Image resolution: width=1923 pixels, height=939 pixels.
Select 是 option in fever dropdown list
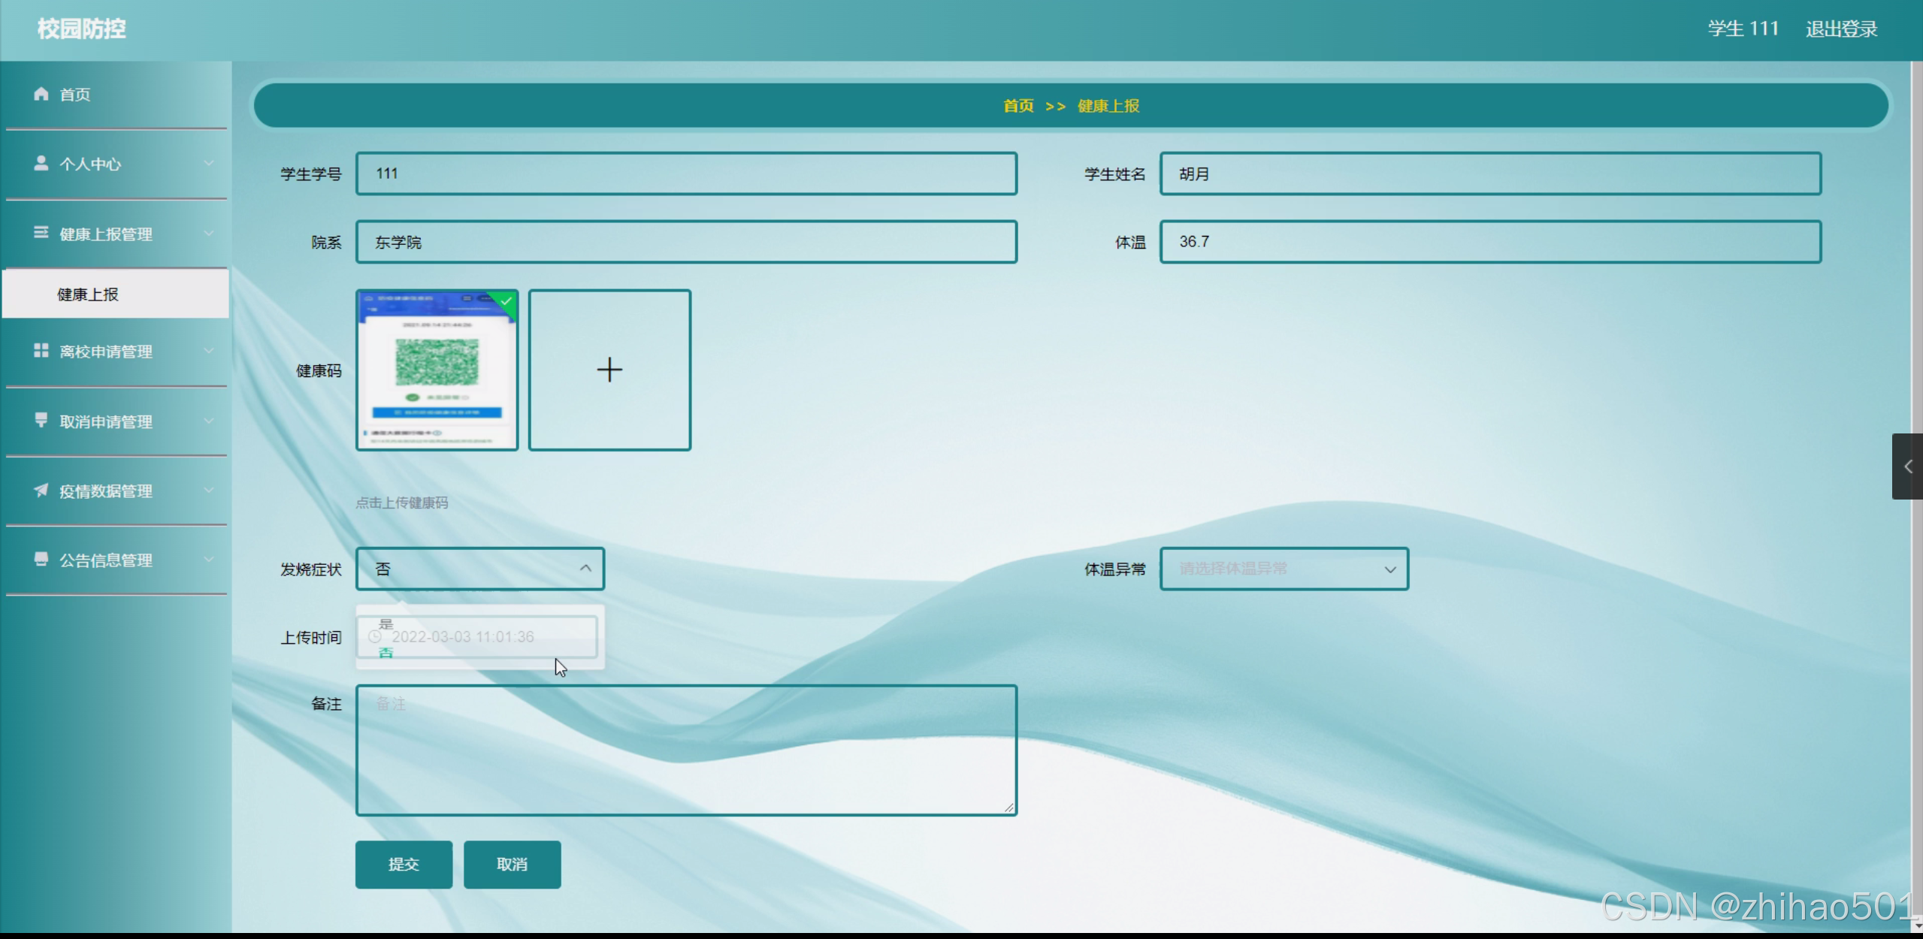click(386, 623)
